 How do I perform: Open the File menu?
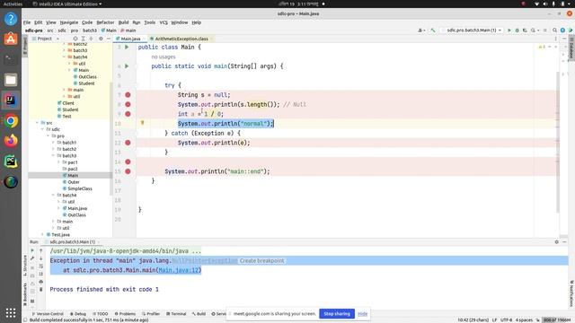27,22
